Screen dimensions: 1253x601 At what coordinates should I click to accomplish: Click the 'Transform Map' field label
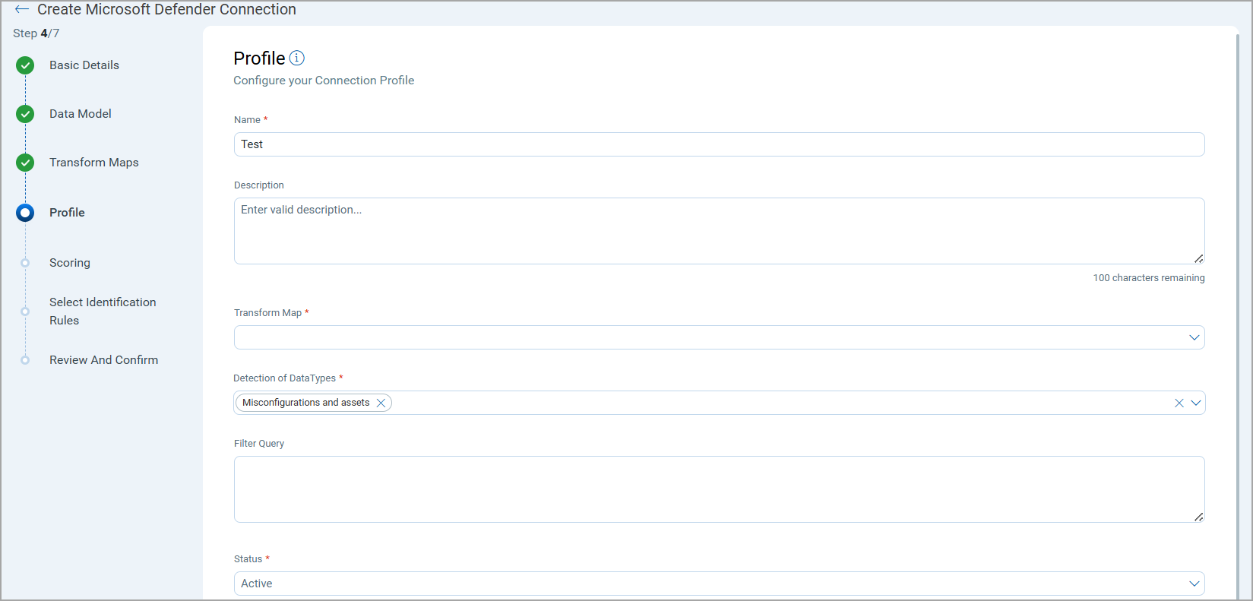pyautogui.click(x=267, y=313)
